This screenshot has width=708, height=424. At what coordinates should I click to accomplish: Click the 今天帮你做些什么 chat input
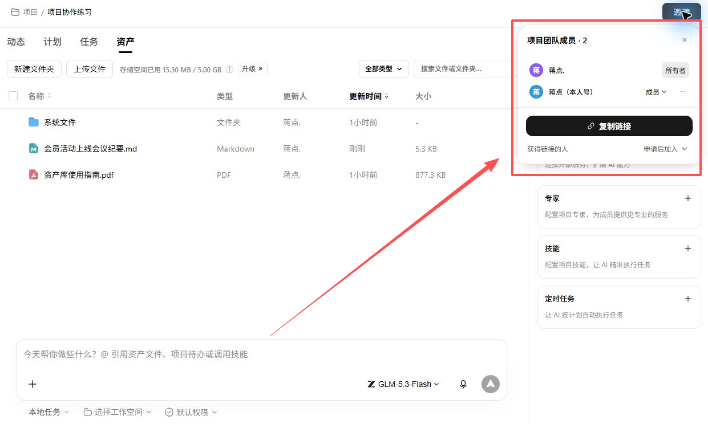pos(261,354)
